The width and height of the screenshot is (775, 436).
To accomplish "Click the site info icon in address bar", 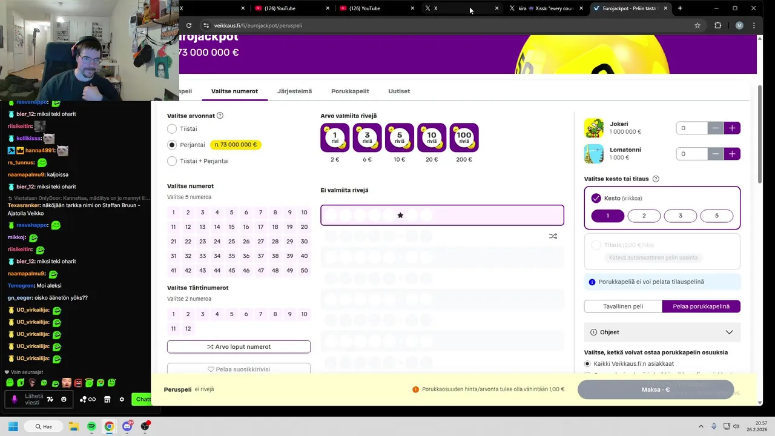I will pyautogui.click(x=206, y=25).
